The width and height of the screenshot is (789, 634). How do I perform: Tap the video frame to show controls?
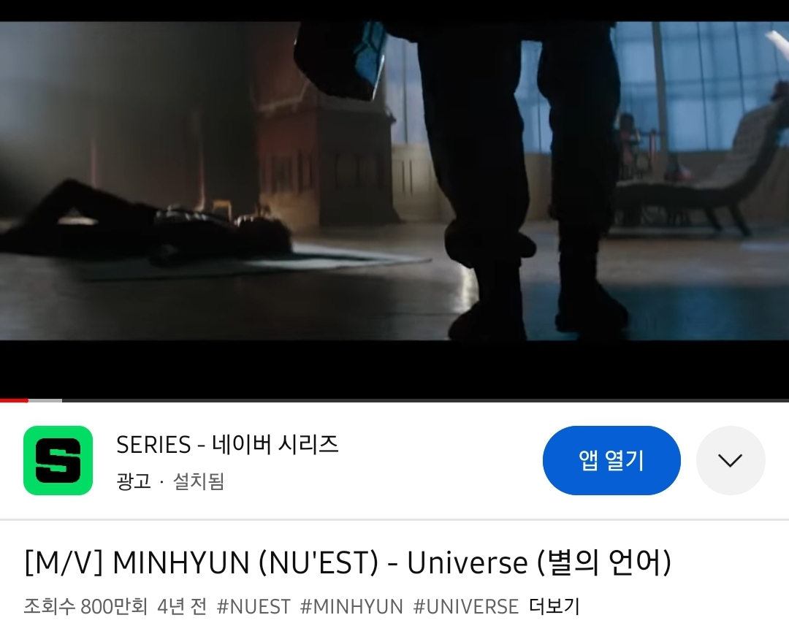(x=394, y=181)
